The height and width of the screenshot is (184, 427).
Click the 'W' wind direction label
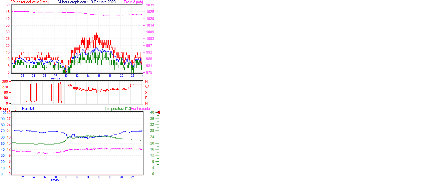click(x=147, y=87)
